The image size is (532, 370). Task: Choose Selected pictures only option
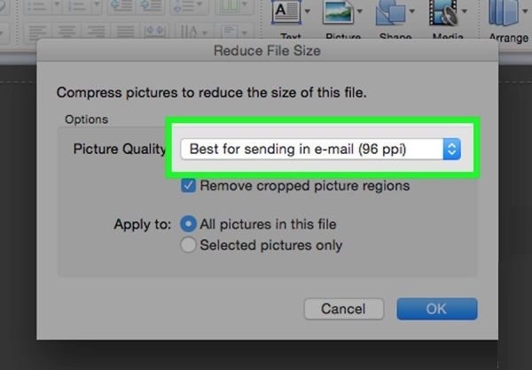[x=188, y=245]
